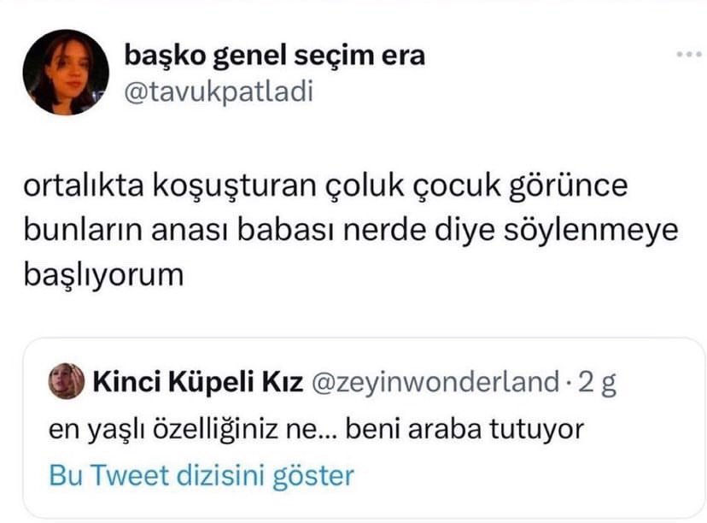Click the "2 g" timestamp
Image resolution: width=707 pixels, height=523 pixels.
597,383
